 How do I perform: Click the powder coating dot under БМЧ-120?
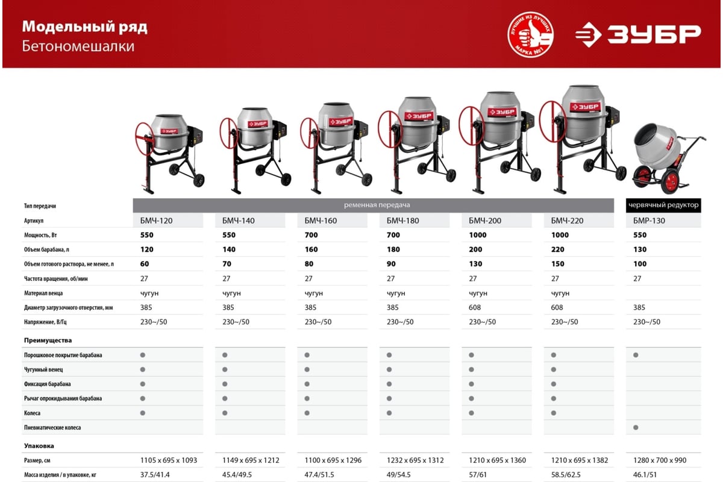pyautogui.click(x=143, y=355)
